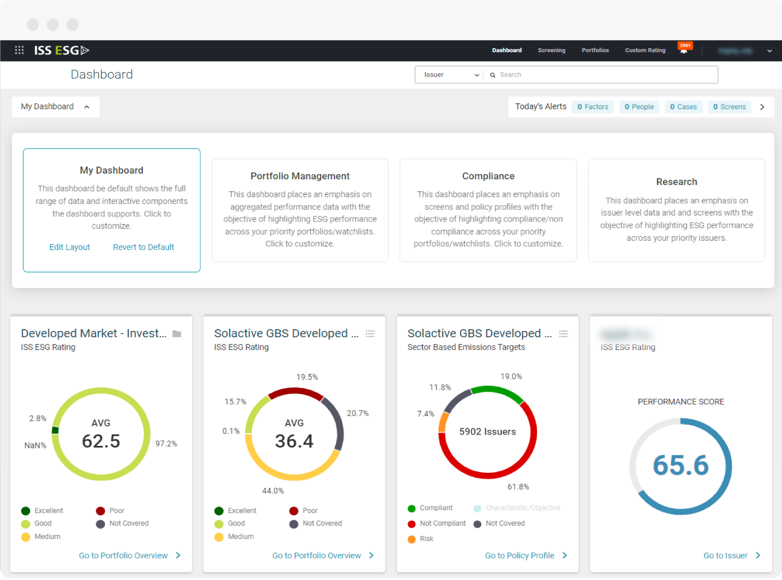Open the apps grid menu icon
The image size is (782, 580).
tap(19, 50)
